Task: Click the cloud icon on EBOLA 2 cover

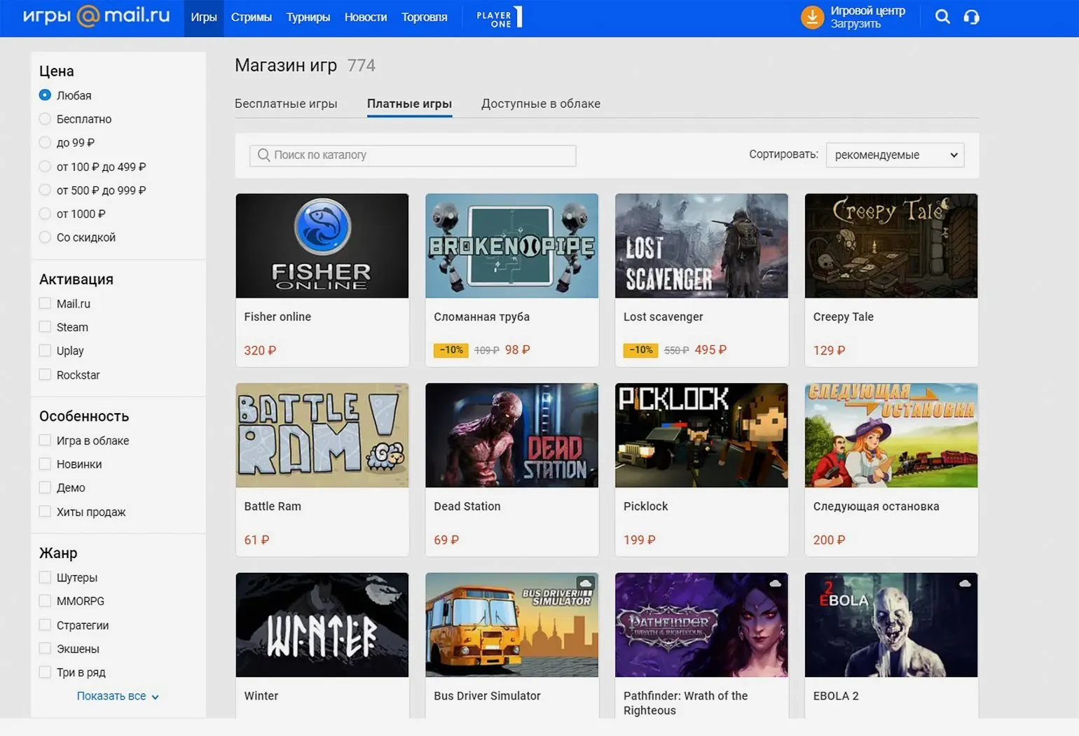Action: pos(965,583)
